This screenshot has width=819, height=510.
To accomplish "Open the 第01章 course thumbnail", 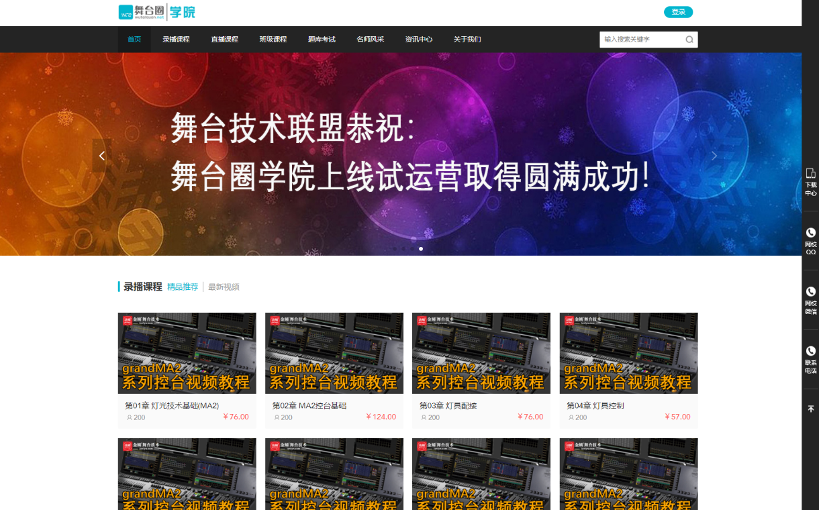I will [x=187, y=353].
